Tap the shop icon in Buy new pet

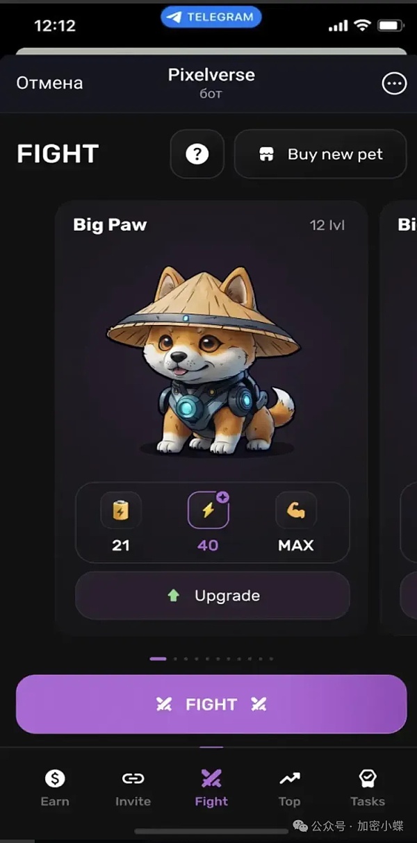267,154
